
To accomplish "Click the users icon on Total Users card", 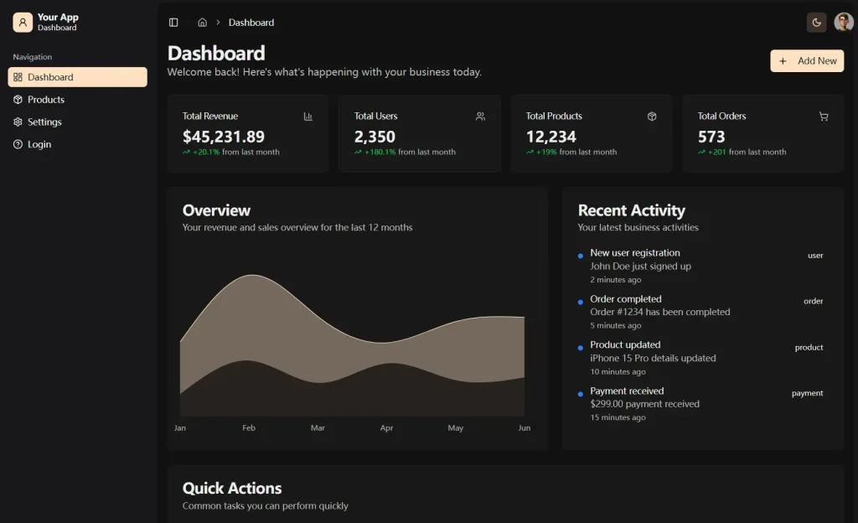I will 480,117.
